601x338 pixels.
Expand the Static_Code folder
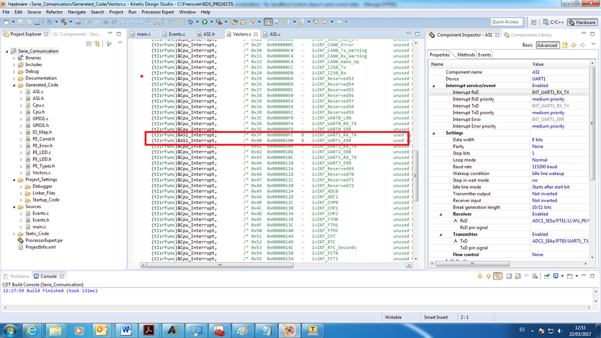point(14,234)
